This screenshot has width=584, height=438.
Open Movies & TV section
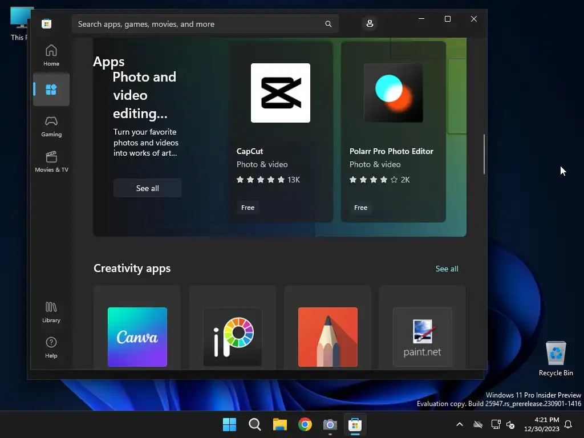coord(51,161)
